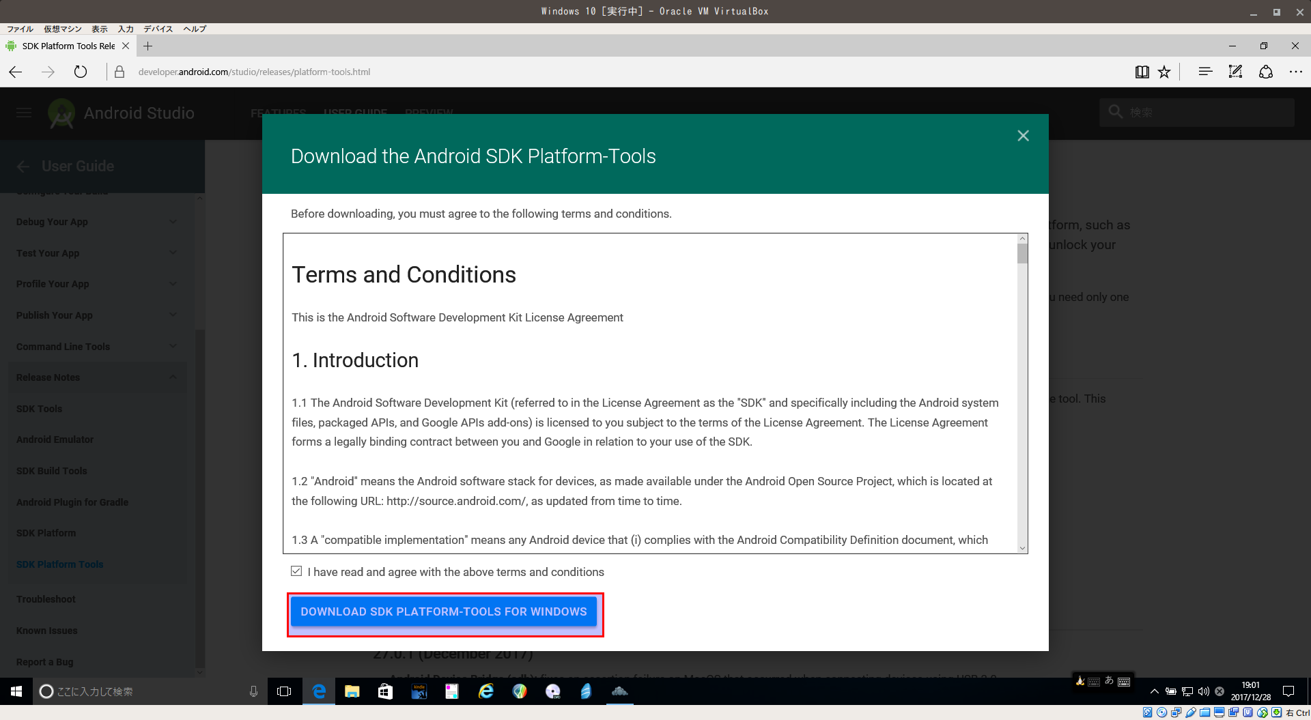Open Kindle app from taskbar
Image resolution: width=1311 pixels, height=720 pixels.
tap(419, 691)
